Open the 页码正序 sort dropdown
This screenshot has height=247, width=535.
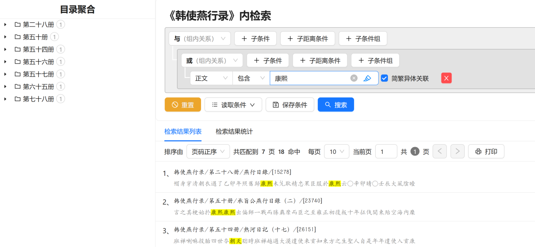208,151
